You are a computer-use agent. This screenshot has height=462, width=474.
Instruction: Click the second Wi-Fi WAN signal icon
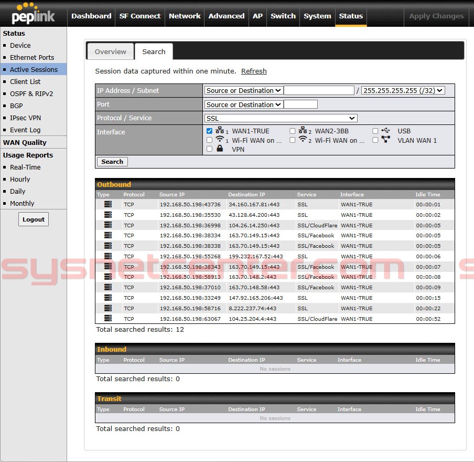(x=303, y=139)
